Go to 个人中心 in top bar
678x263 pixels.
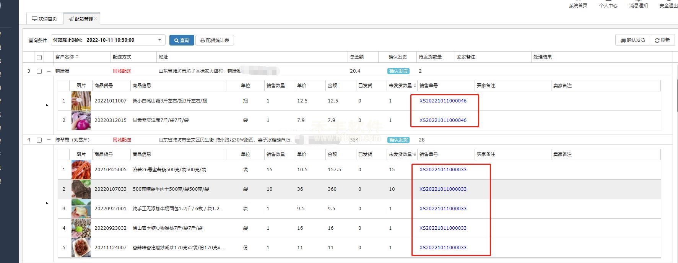pos(608,5)
